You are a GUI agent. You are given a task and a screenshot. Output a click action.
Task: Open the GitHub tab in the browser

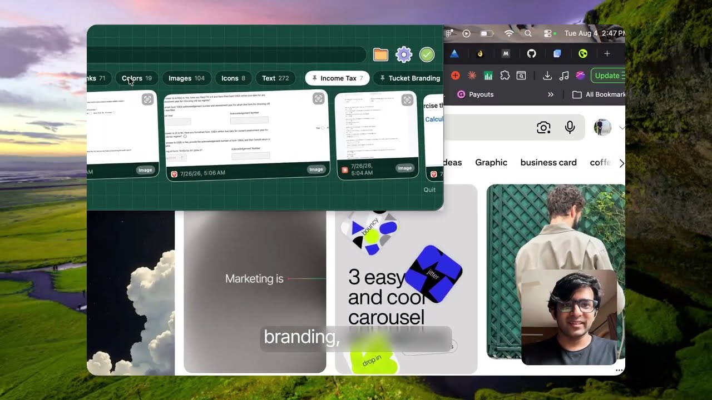(x=531, y=54)
